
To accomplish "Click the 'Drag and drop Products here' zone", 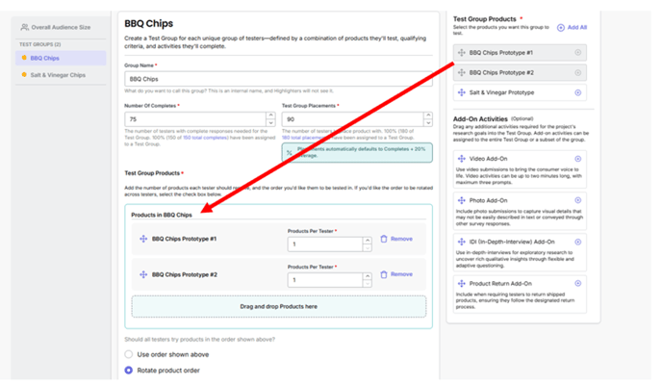I will click(278, 307).
